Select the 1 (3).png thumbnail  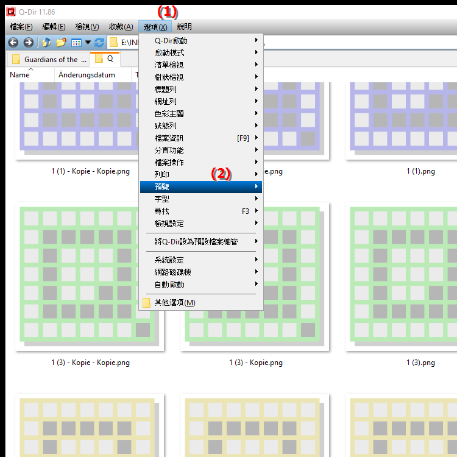tap(401, 276)
